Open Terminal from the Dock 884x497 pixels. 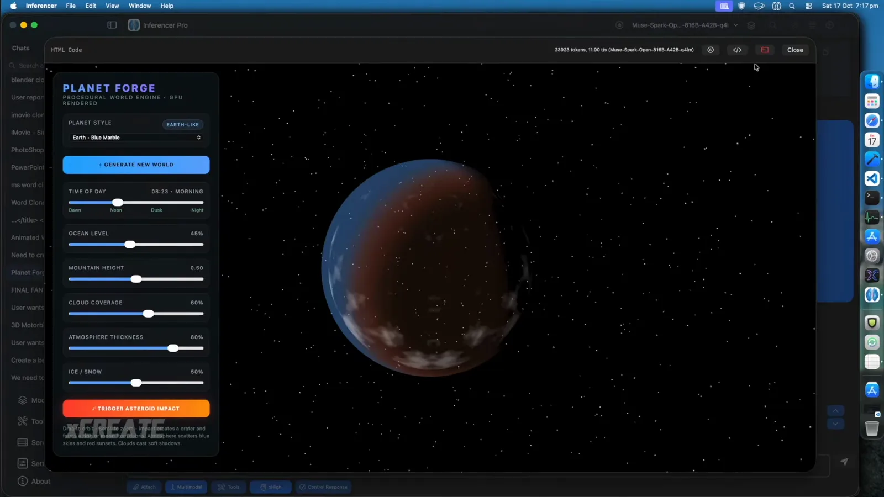point(872,197)
